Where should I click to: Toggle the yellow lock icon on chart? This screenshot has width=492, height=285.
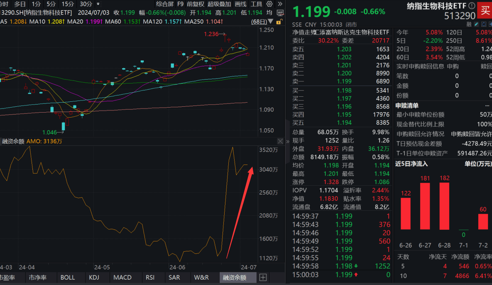(x=279, y=22)
